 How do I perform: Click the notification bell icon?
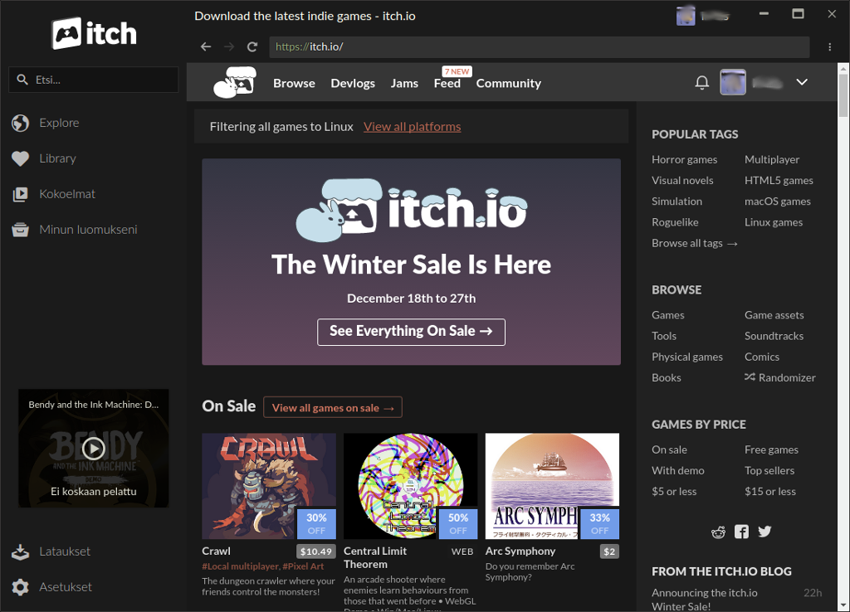click(701, 83)
